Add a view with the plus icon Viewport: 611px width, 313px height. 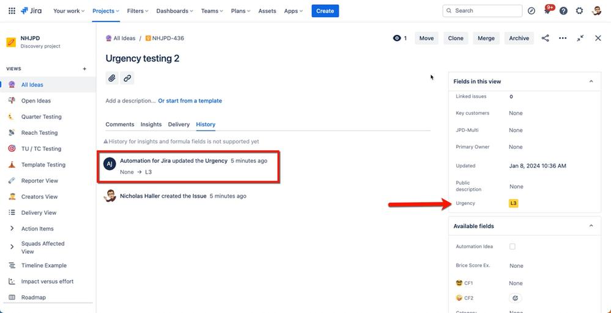[84, 69]
